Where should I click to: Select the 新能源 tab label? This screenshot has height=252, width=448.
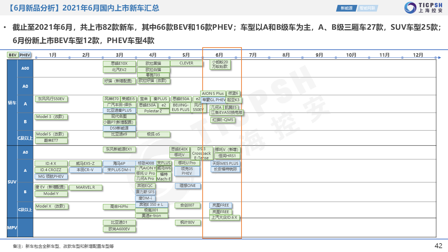346,8
